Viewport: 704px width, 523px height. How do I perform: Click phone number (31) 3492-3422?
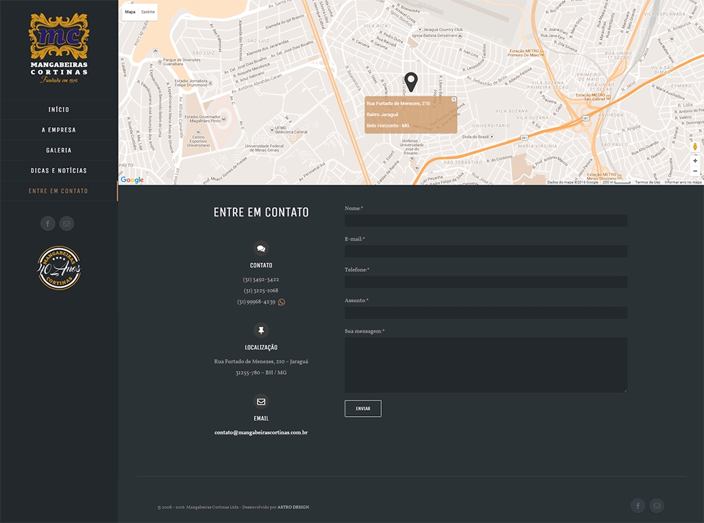[261, 279]
